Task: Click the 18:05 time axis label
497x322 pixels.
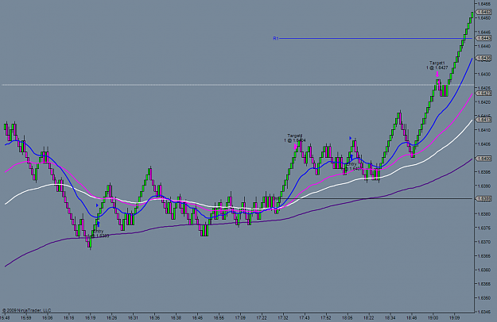Action: tap(347, 317)
